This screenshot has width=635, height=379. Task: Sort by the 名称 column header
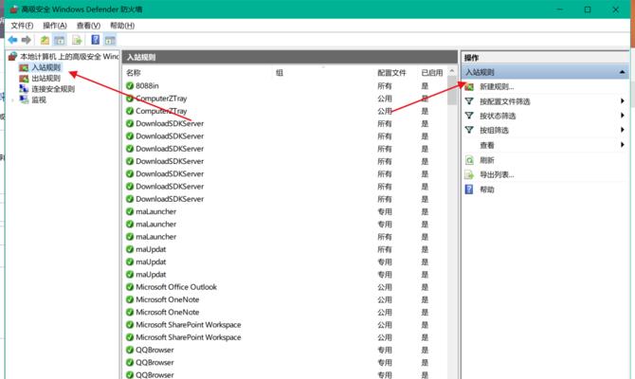pyautogui.click(x=134, y=73)
